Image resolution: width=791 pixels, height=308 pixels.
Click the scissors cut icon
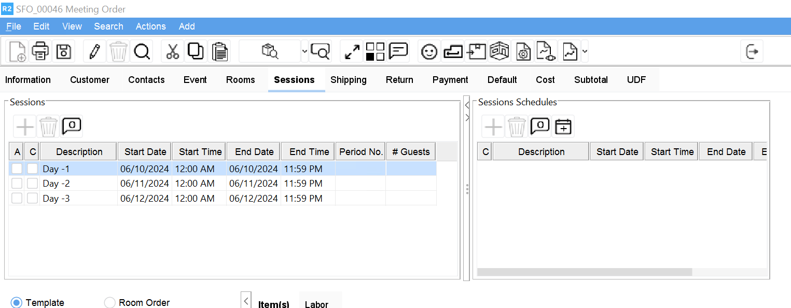tap(172, 51)
